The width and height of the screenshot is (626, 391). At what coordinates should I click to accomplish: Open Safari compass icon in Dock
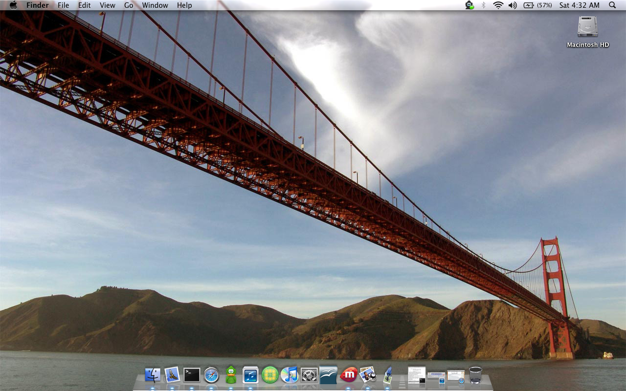pos(211,375)
